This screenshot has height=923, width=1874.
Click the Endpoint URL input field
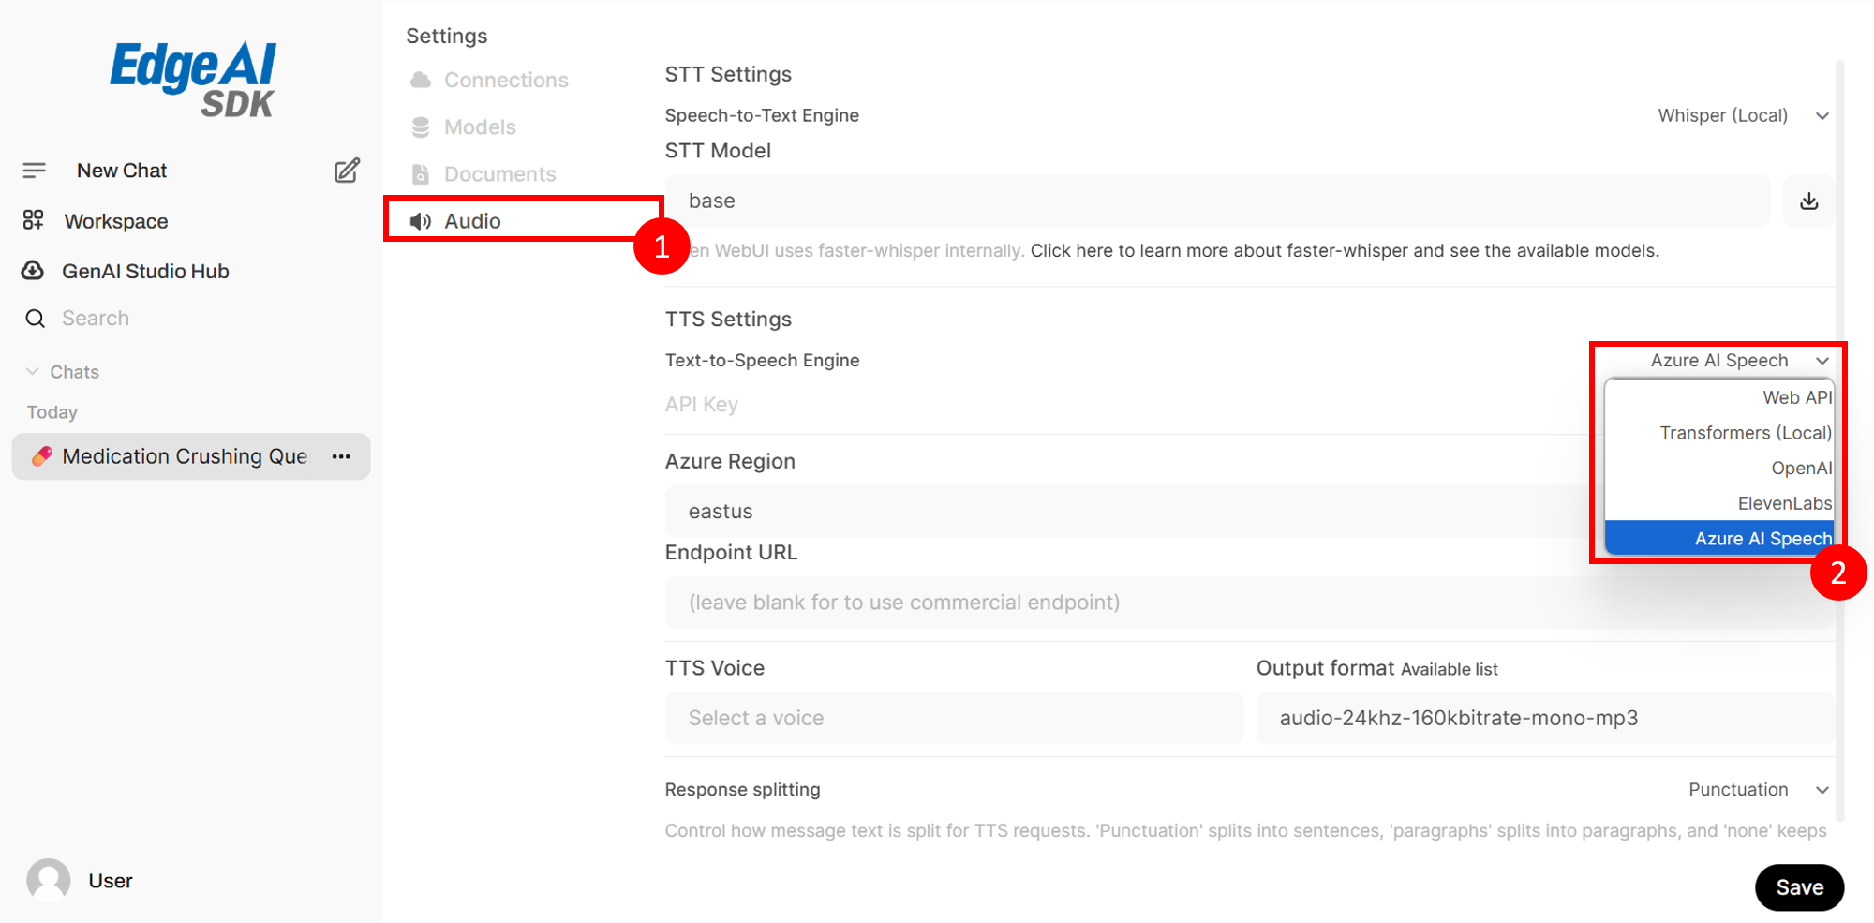click(x=1124, y=603)
